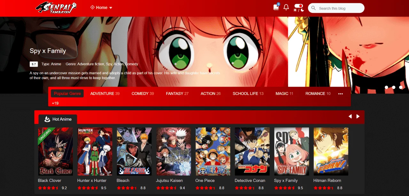Open the Hitman Reborn poster
The width and height of the screenshot is (409, 196).
[x=331, y=151]
